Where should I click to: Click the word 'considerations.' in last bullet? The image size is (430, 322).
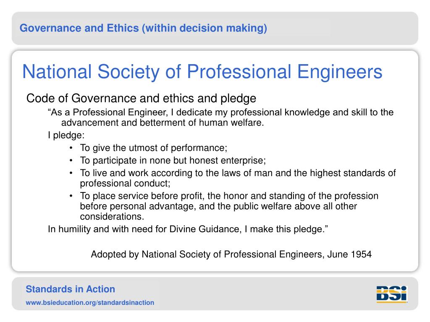[112, 216]
